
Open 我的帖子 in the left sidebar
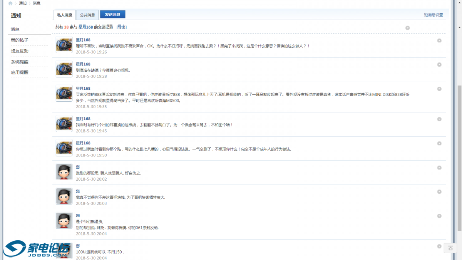click(x=20, y=40)
